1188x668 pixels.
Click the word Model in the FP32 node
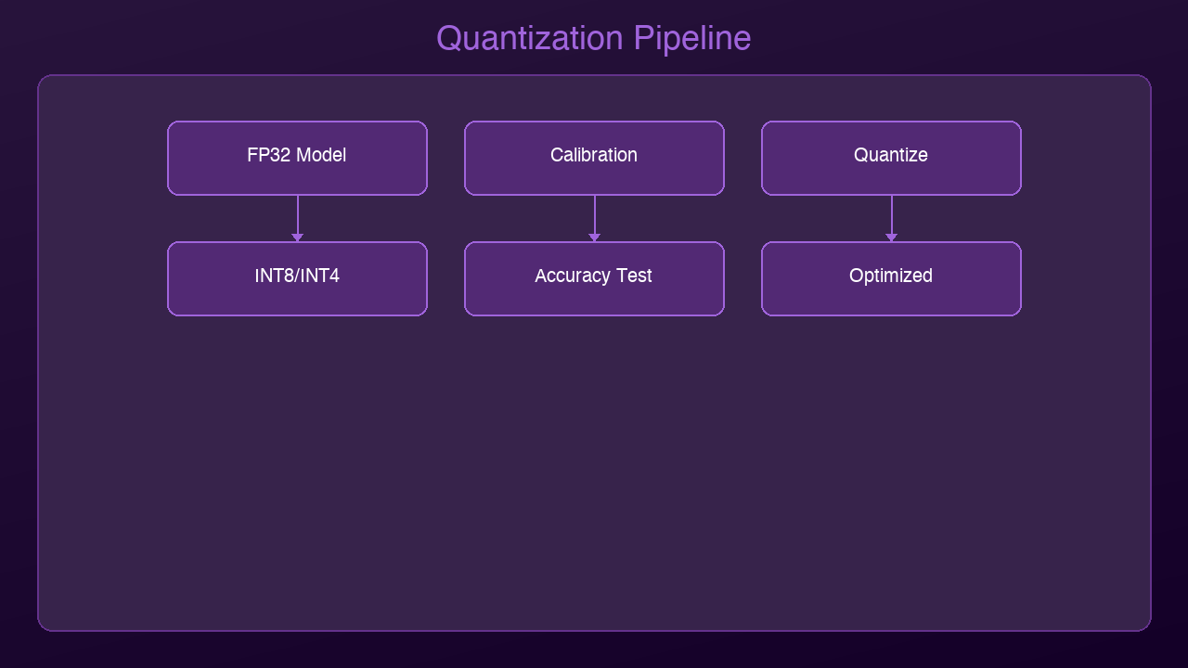[x=321, y=155]
